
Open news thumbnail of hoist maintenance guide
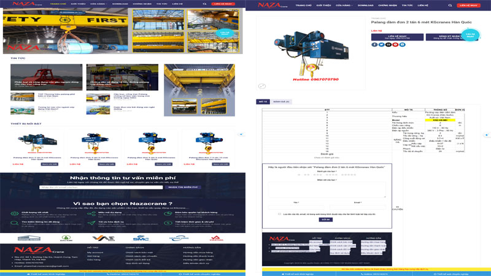tap(122, 77)
